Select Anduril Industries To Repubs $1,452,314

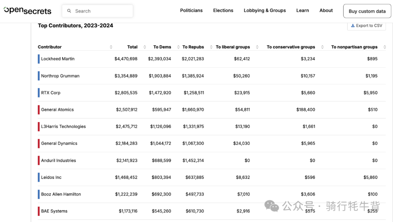point(193,160)
